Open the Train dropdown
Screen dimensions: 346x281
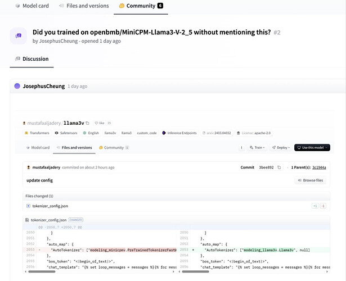tap(257, 147)
